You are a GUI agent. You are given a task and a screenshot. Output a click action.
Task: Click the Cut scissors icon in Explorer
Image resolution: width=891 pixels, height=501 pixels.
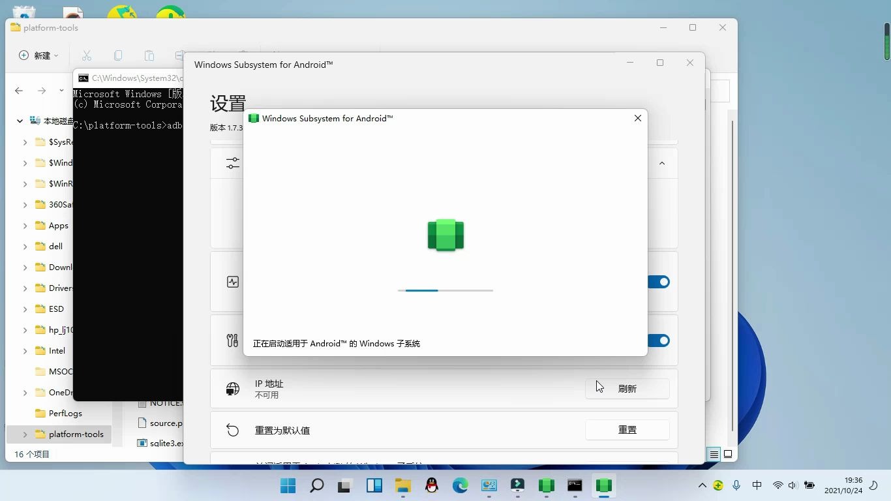(86, 55)
